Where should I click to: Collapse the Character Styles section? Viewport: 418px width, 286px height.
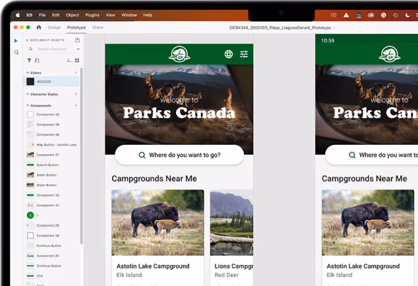click(28, 94)
